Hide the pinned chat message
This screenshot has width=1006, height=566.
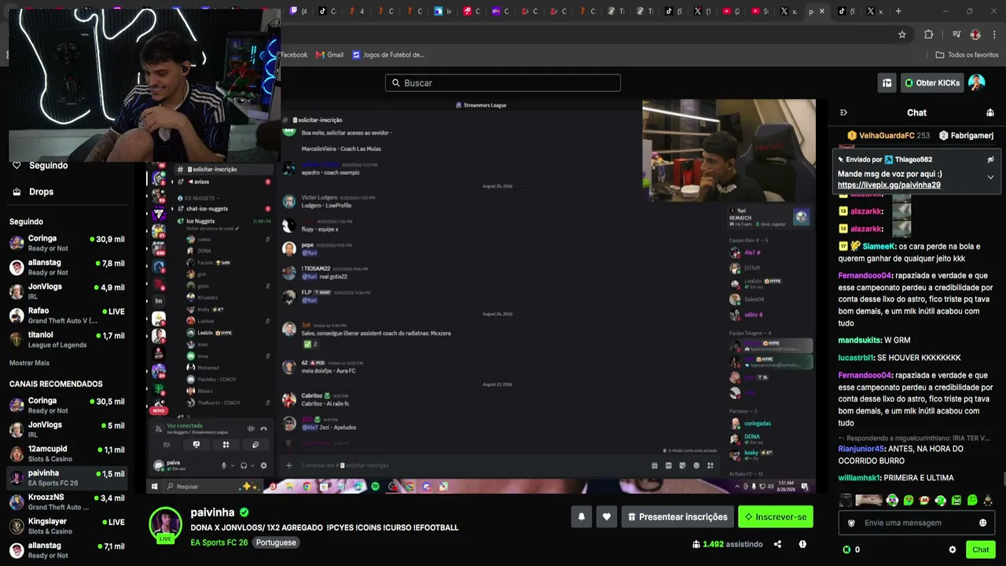(x=990, y=160)
